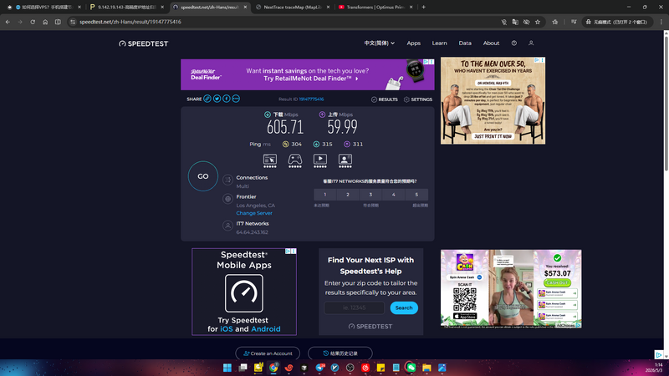
Task: Open the video streaming score icon
Action: point(320,160)
